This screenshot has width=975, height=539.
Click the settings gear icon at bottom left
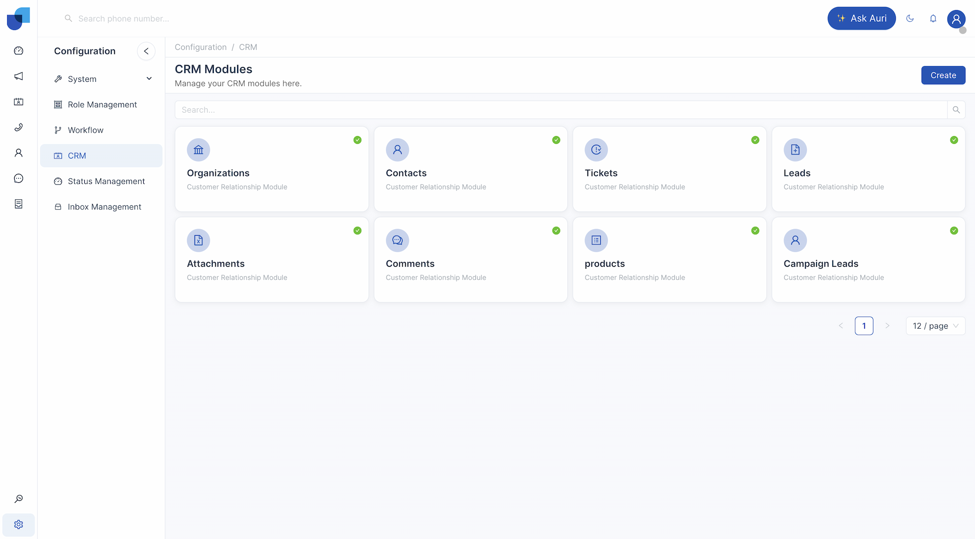[19, 525]
